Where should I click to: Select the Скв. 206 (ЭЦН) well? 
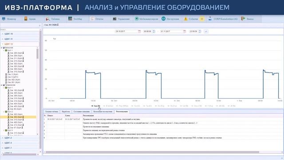16,53
